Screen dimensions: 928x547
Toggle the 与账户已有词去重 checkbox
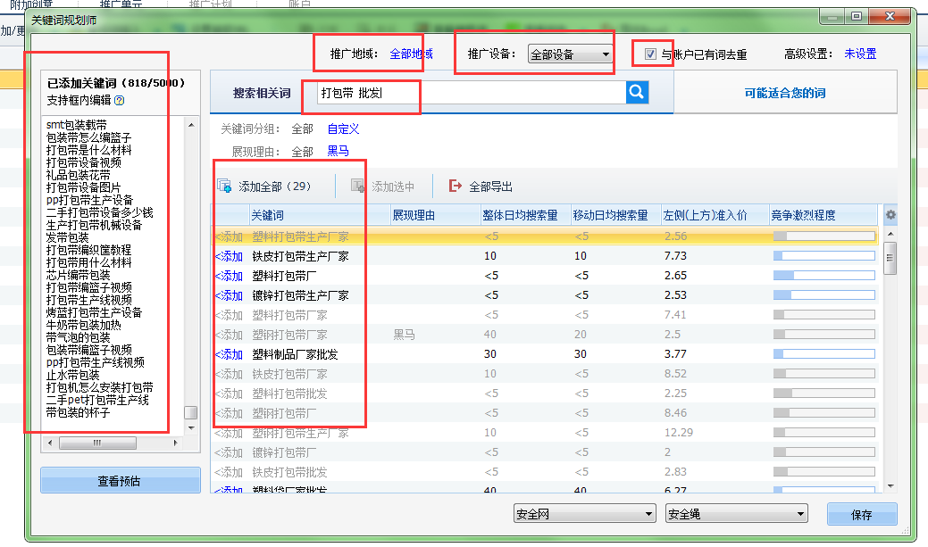(x=650, y=54)
